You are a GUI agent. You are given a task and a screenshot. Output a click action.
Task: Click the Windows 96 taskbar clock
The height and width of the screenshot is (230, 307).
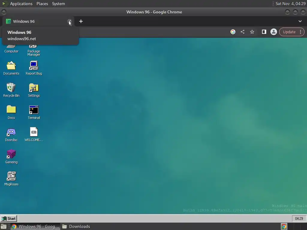pyautogui.click(x=299, y=218)
